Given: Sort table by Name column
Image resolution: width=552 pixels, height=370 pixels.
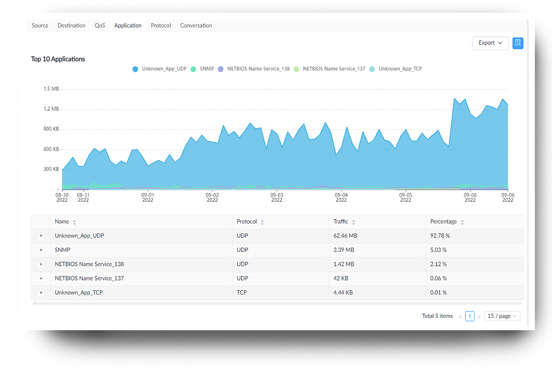Looking at the screenshot, I should pyautogui.click(x=74, y=222).
